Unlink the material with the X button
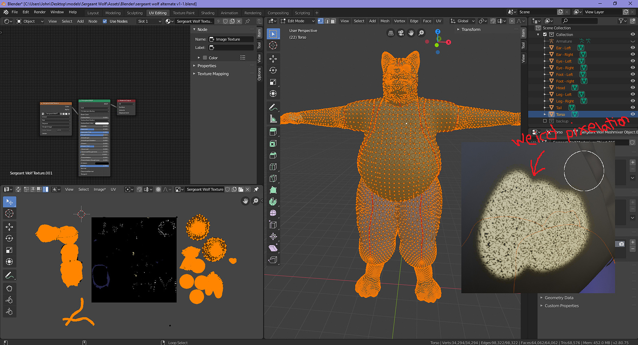The width and height of the screenshot is (638, 345). pos(239,21)
